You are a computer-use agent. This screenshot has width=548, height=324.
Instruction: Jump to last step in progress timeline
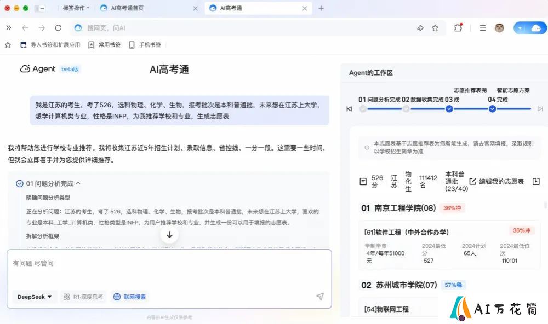point(540,109)
